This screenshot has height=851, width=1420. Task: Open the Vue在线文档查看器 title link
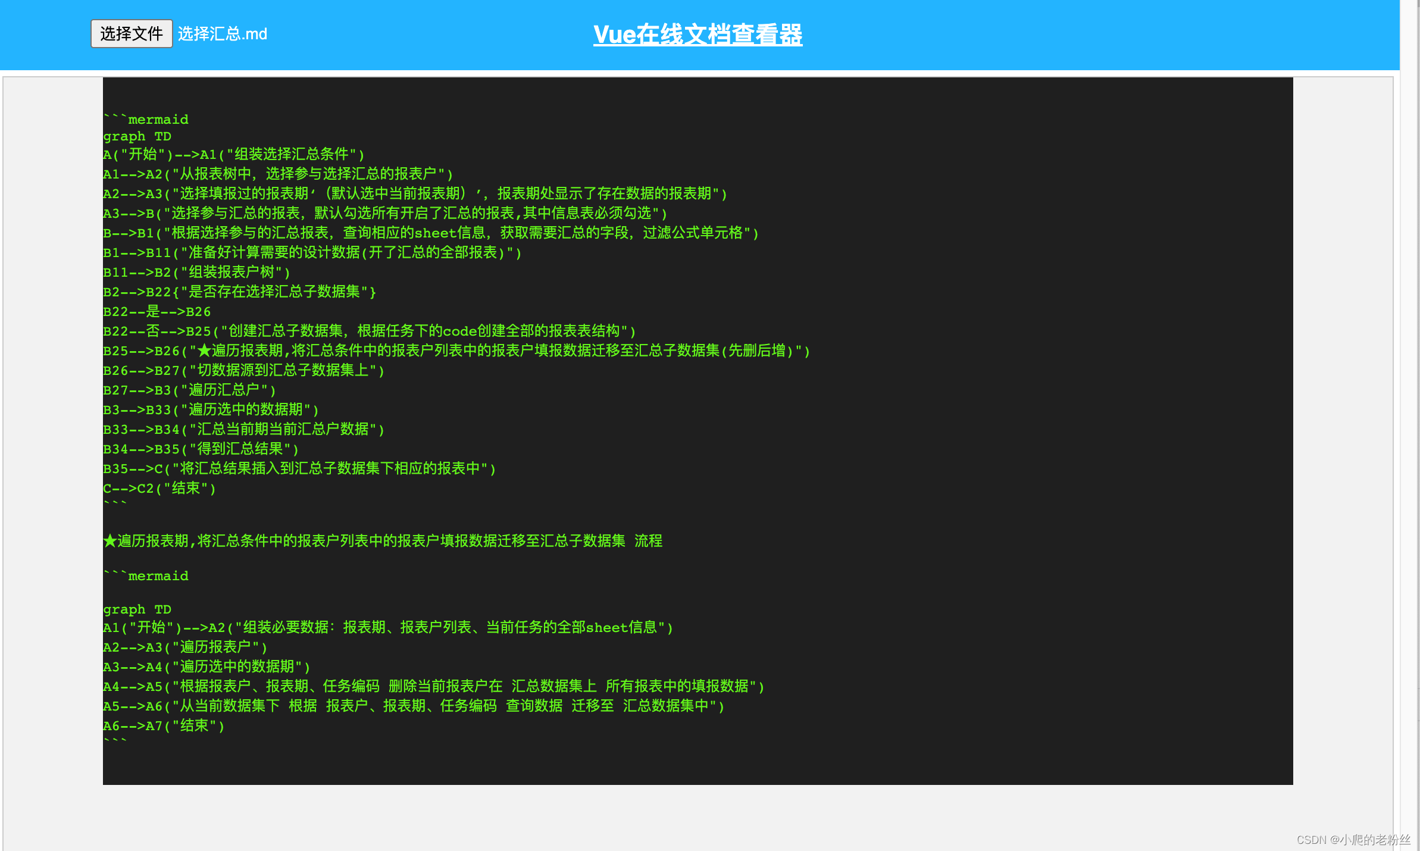coord(698,35)
